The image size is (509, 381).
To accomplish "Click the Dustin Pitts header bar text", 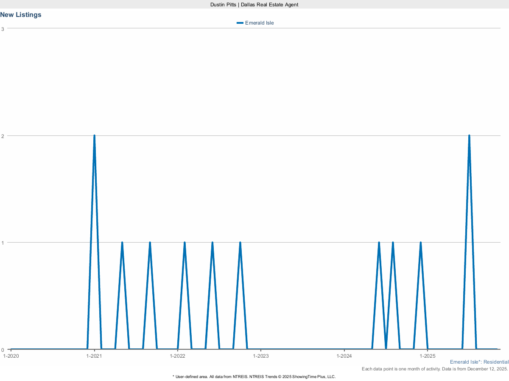I will 255,4.
